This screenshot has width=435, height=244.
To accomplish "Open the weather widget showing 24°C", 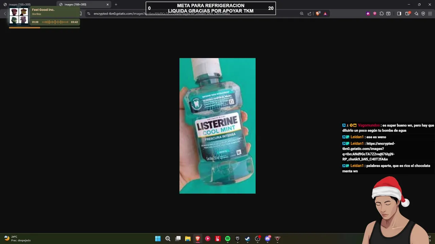I will pyautogui.click(x=17, y=239).
